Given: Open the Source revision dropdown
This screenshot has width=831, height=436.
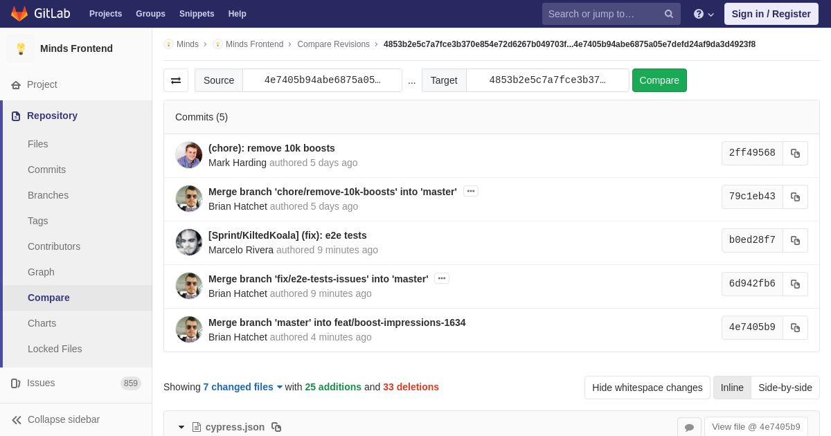Looking at the screenshot, I should pyautogui.click(x=323, y=80).
